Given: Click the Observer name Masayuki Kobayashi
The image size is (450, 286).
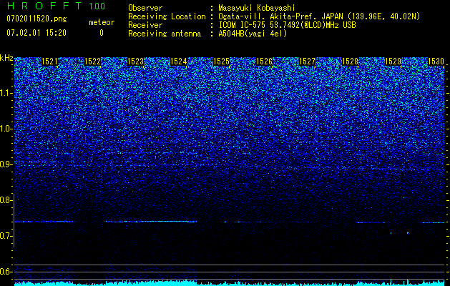Looking at the screenshot, I should [x=257, y=8].
